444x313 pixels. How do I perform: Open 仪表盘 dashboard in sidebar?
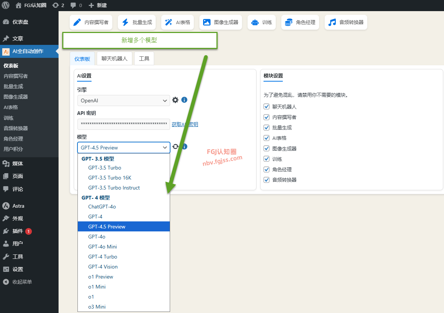point(29,22)
